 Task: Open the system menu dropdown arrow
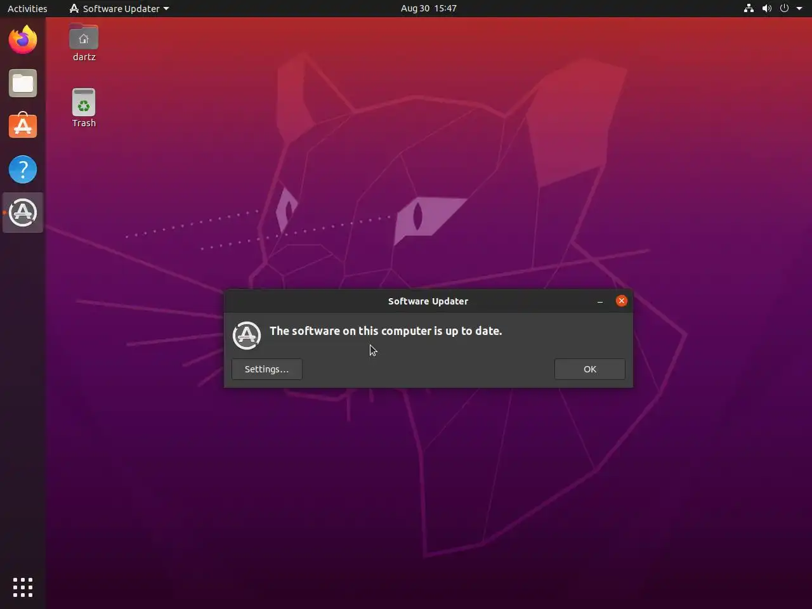coord(799,8)
